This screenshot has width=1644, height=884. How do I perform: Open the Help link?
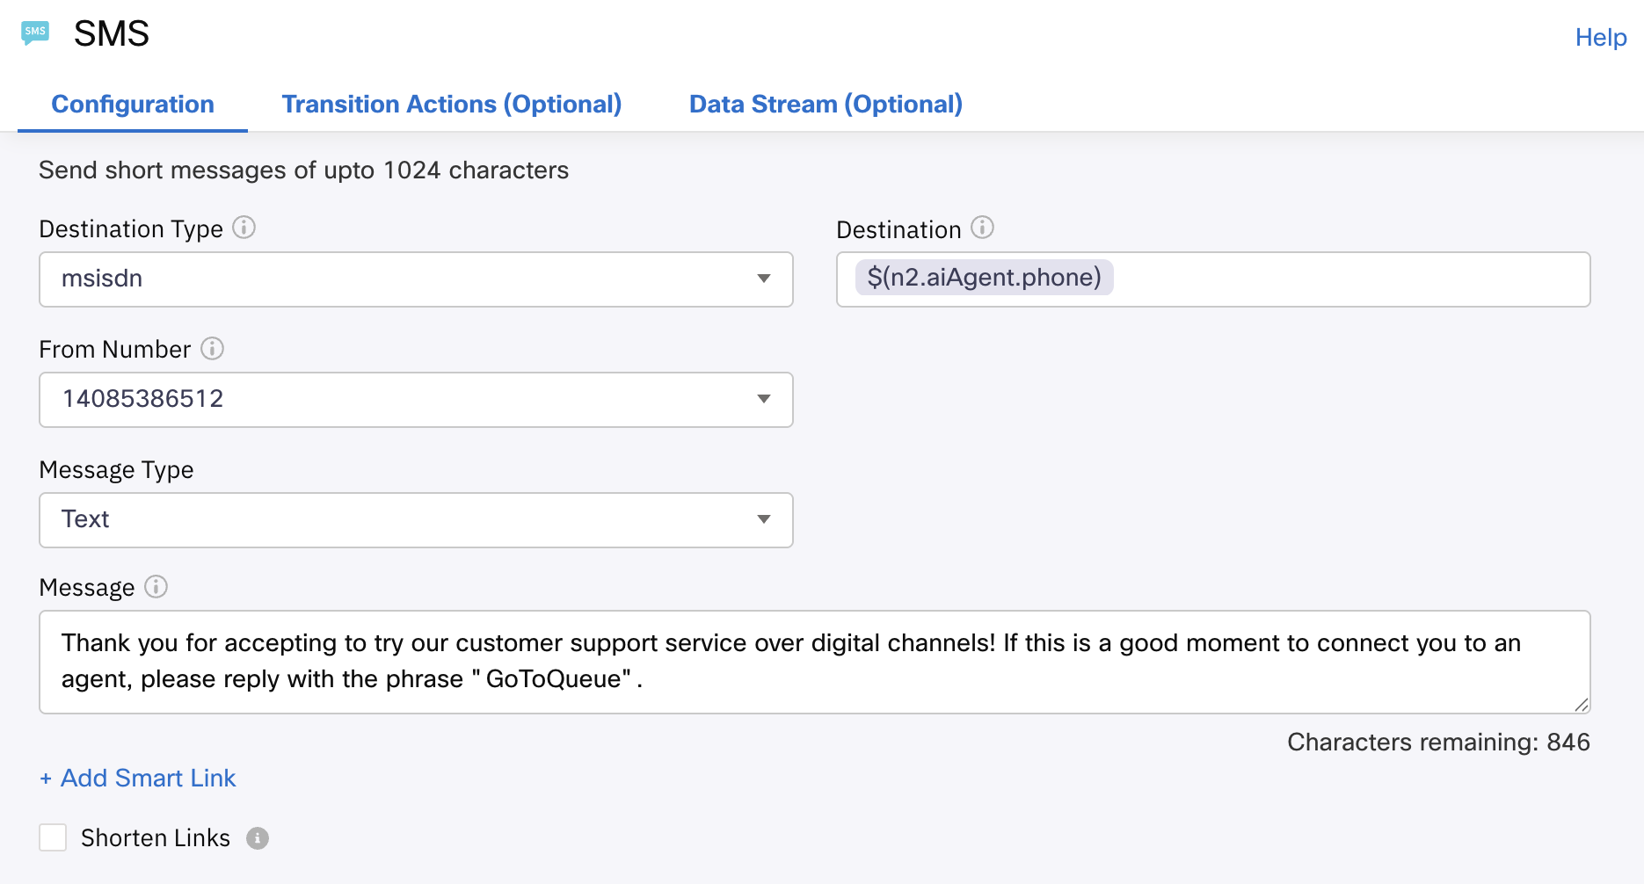tap(1601, 37)
